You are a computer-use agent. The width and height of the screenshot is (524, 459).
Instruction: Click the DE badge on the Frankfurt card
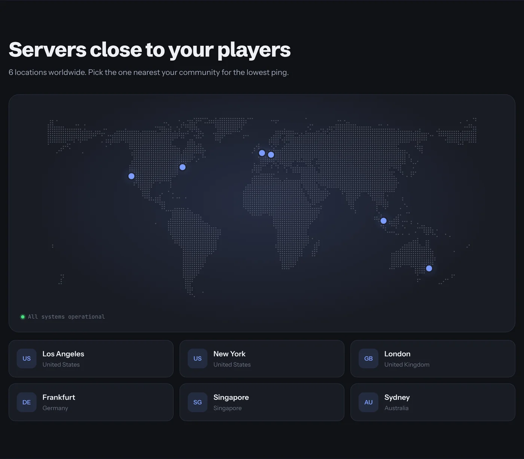coord(27,402)
